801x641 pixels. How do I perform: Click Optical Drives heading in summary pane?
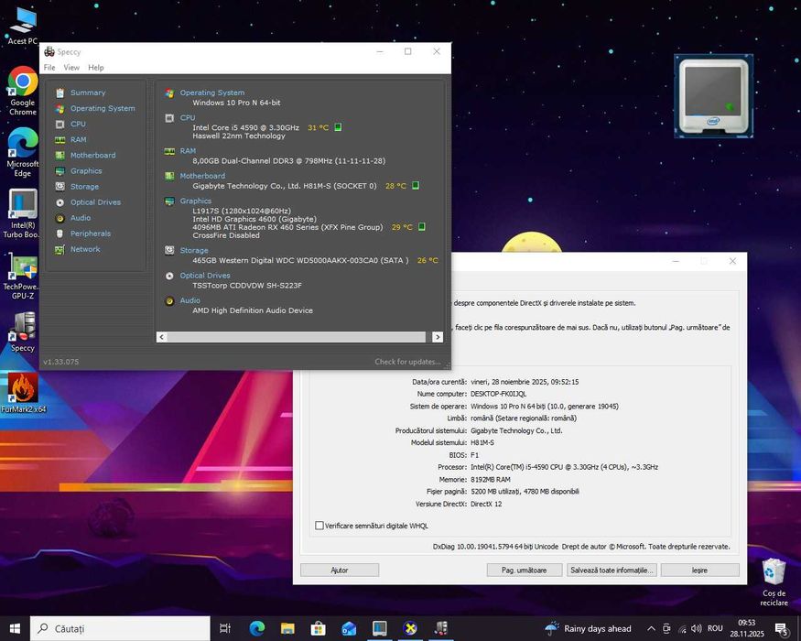[x=205, y=276]
